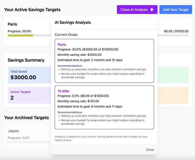
Task: Add a new savings target
Action: [176, 9]
